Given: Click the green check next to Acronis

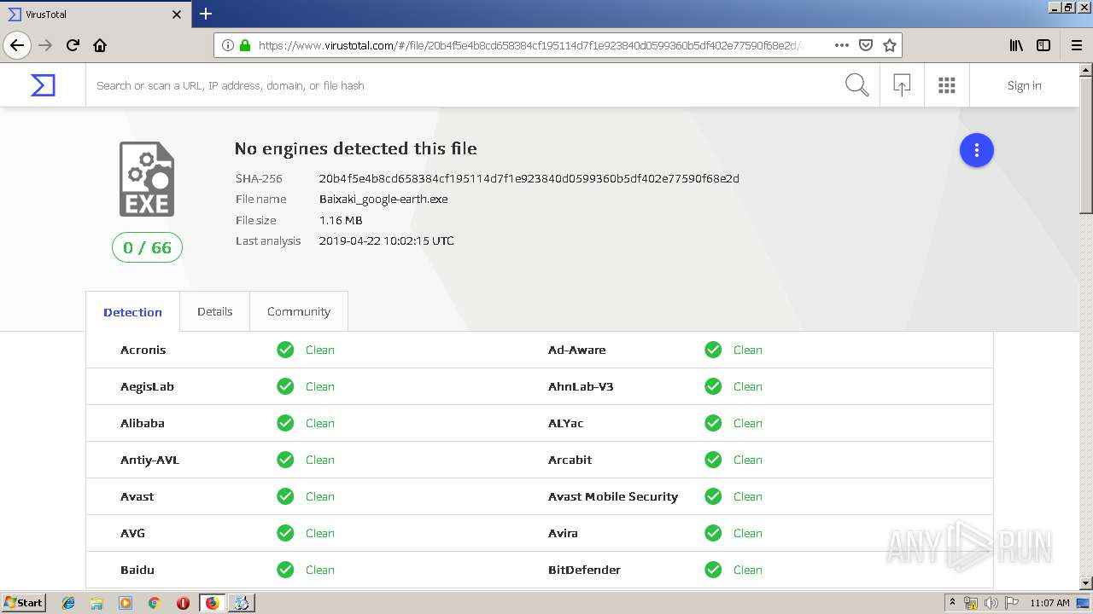Looking at the screenshot, I should (x=285, y=350).
